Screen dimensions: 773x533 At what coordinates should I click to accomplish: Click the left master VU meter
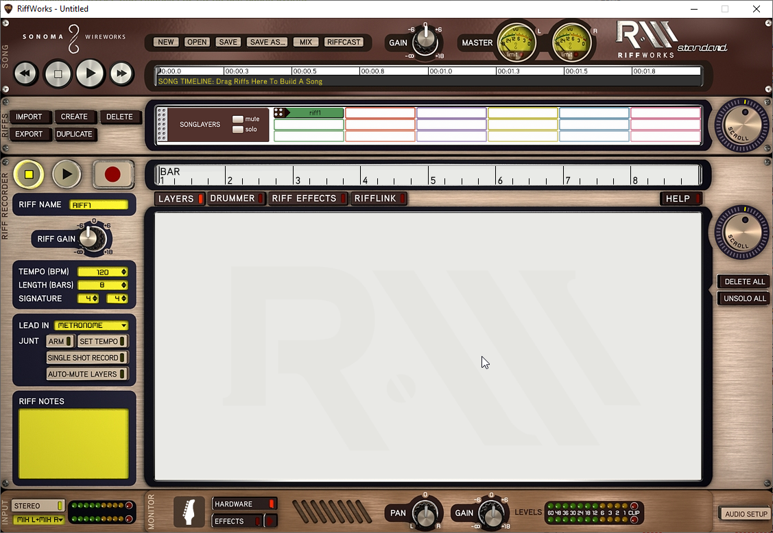click(x=516, y=43)
